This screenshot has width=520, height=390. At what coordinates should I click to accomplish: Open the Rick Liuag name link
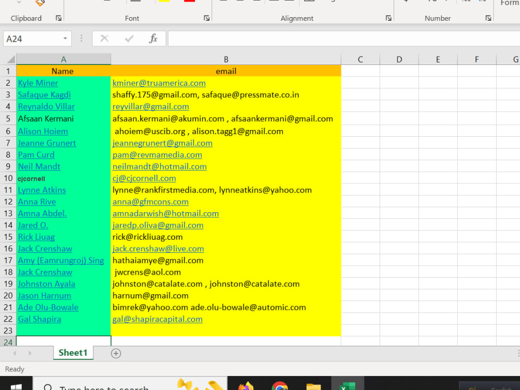(36, 237)
